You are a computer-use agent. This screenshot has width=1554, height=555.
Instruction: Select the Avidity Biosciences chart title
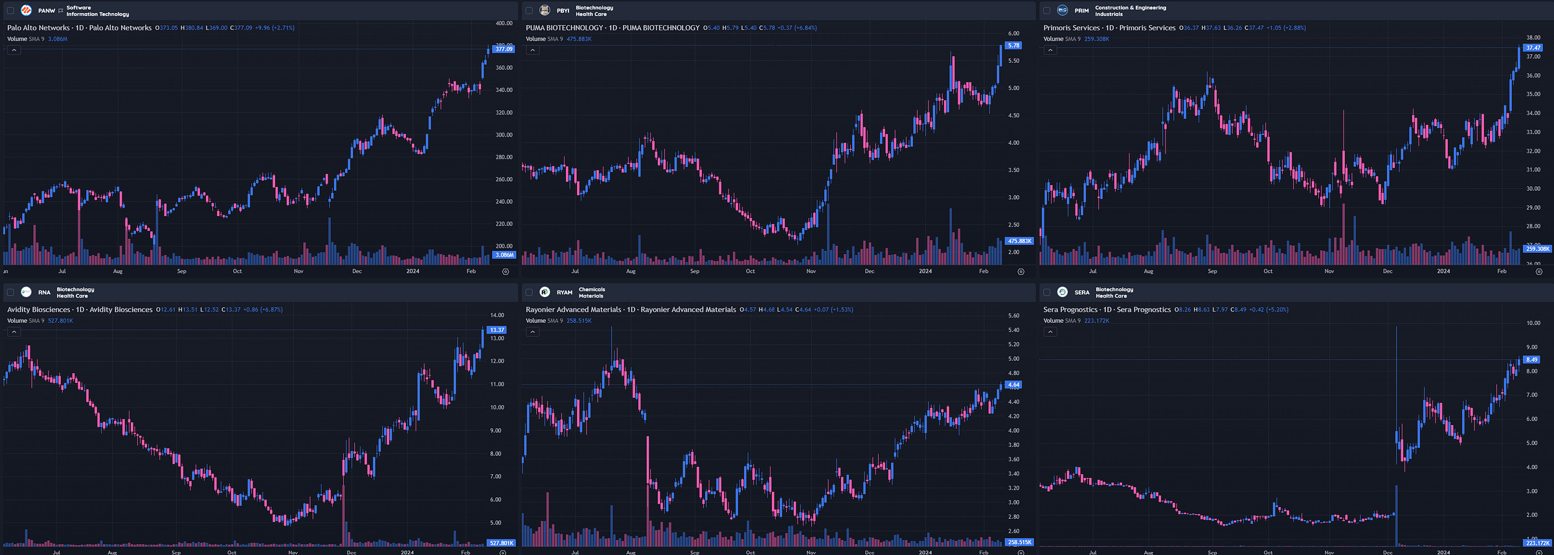(x=80, y=310)
